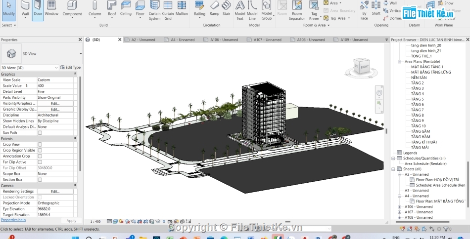Check the Crop View option
Screen dimensions: 470x239
(x=40, y=145)
